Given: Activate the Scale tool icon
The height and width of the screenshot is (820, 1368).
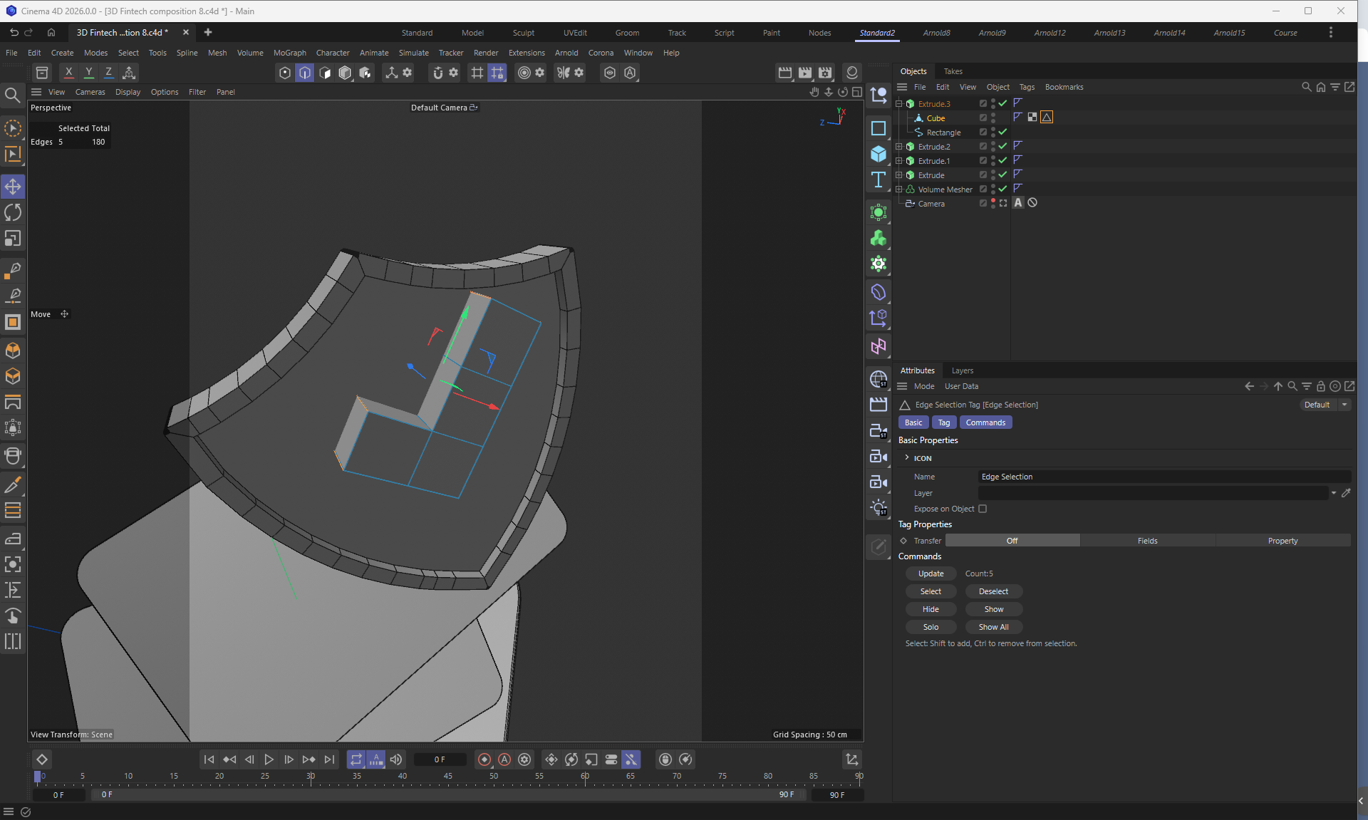Looking at the screenshot, I should (x=13, y=239).
